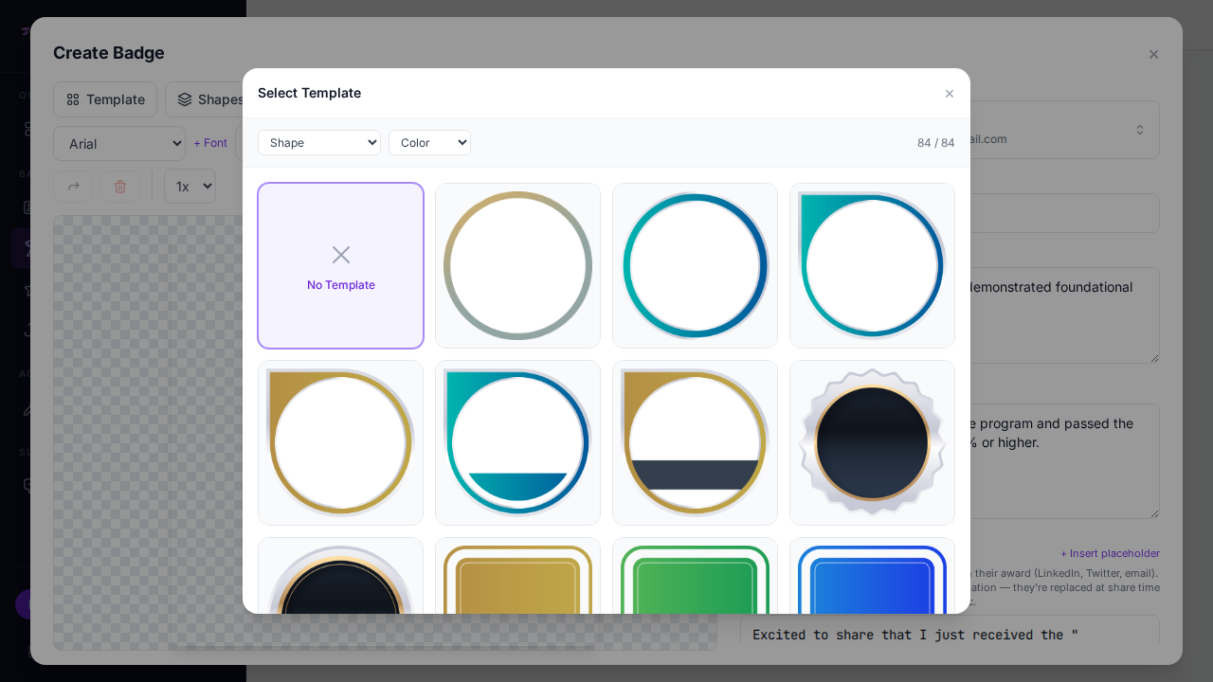Choose the teal-blue ring circle template
This screenshot has width=1213, height=682.
[x=695, y=265]
